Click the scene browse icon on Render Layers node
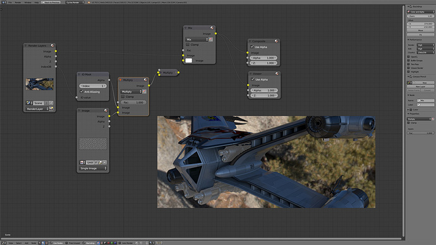The width and height of the screenshot is (436, 245). [28, 103]
